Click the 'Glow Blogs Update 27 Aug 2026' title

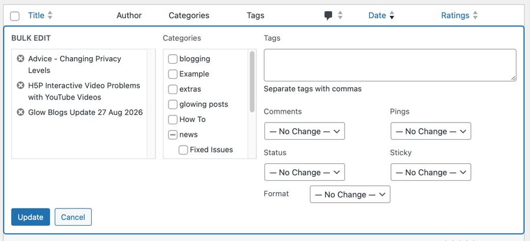pos(85,112)
